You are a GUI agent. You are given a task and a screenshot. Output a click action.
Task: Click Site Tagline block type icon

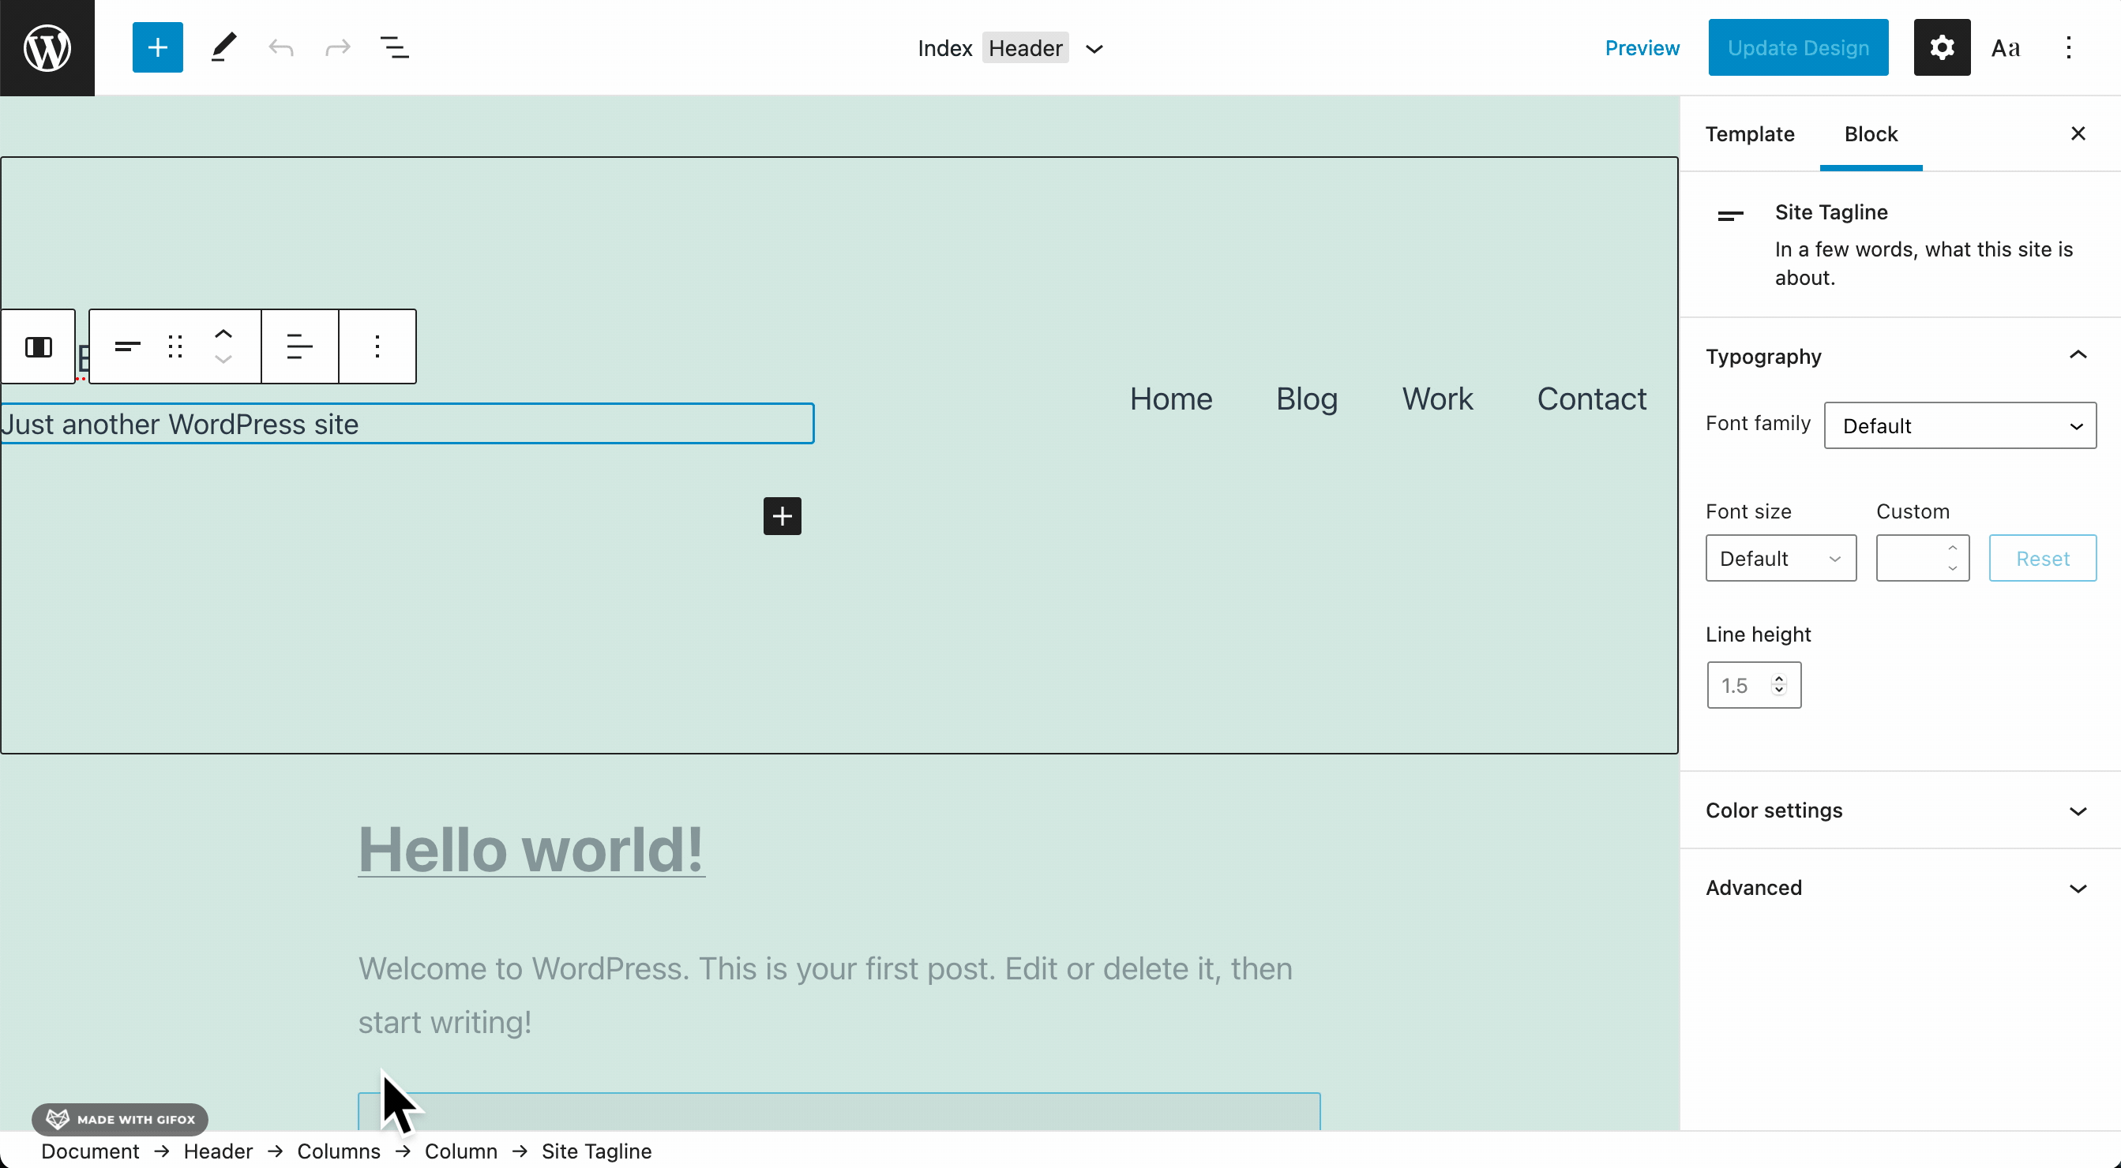tap(128, 346)
